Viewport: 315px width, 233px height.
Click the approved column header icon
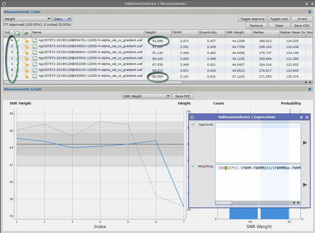point(18,33)
